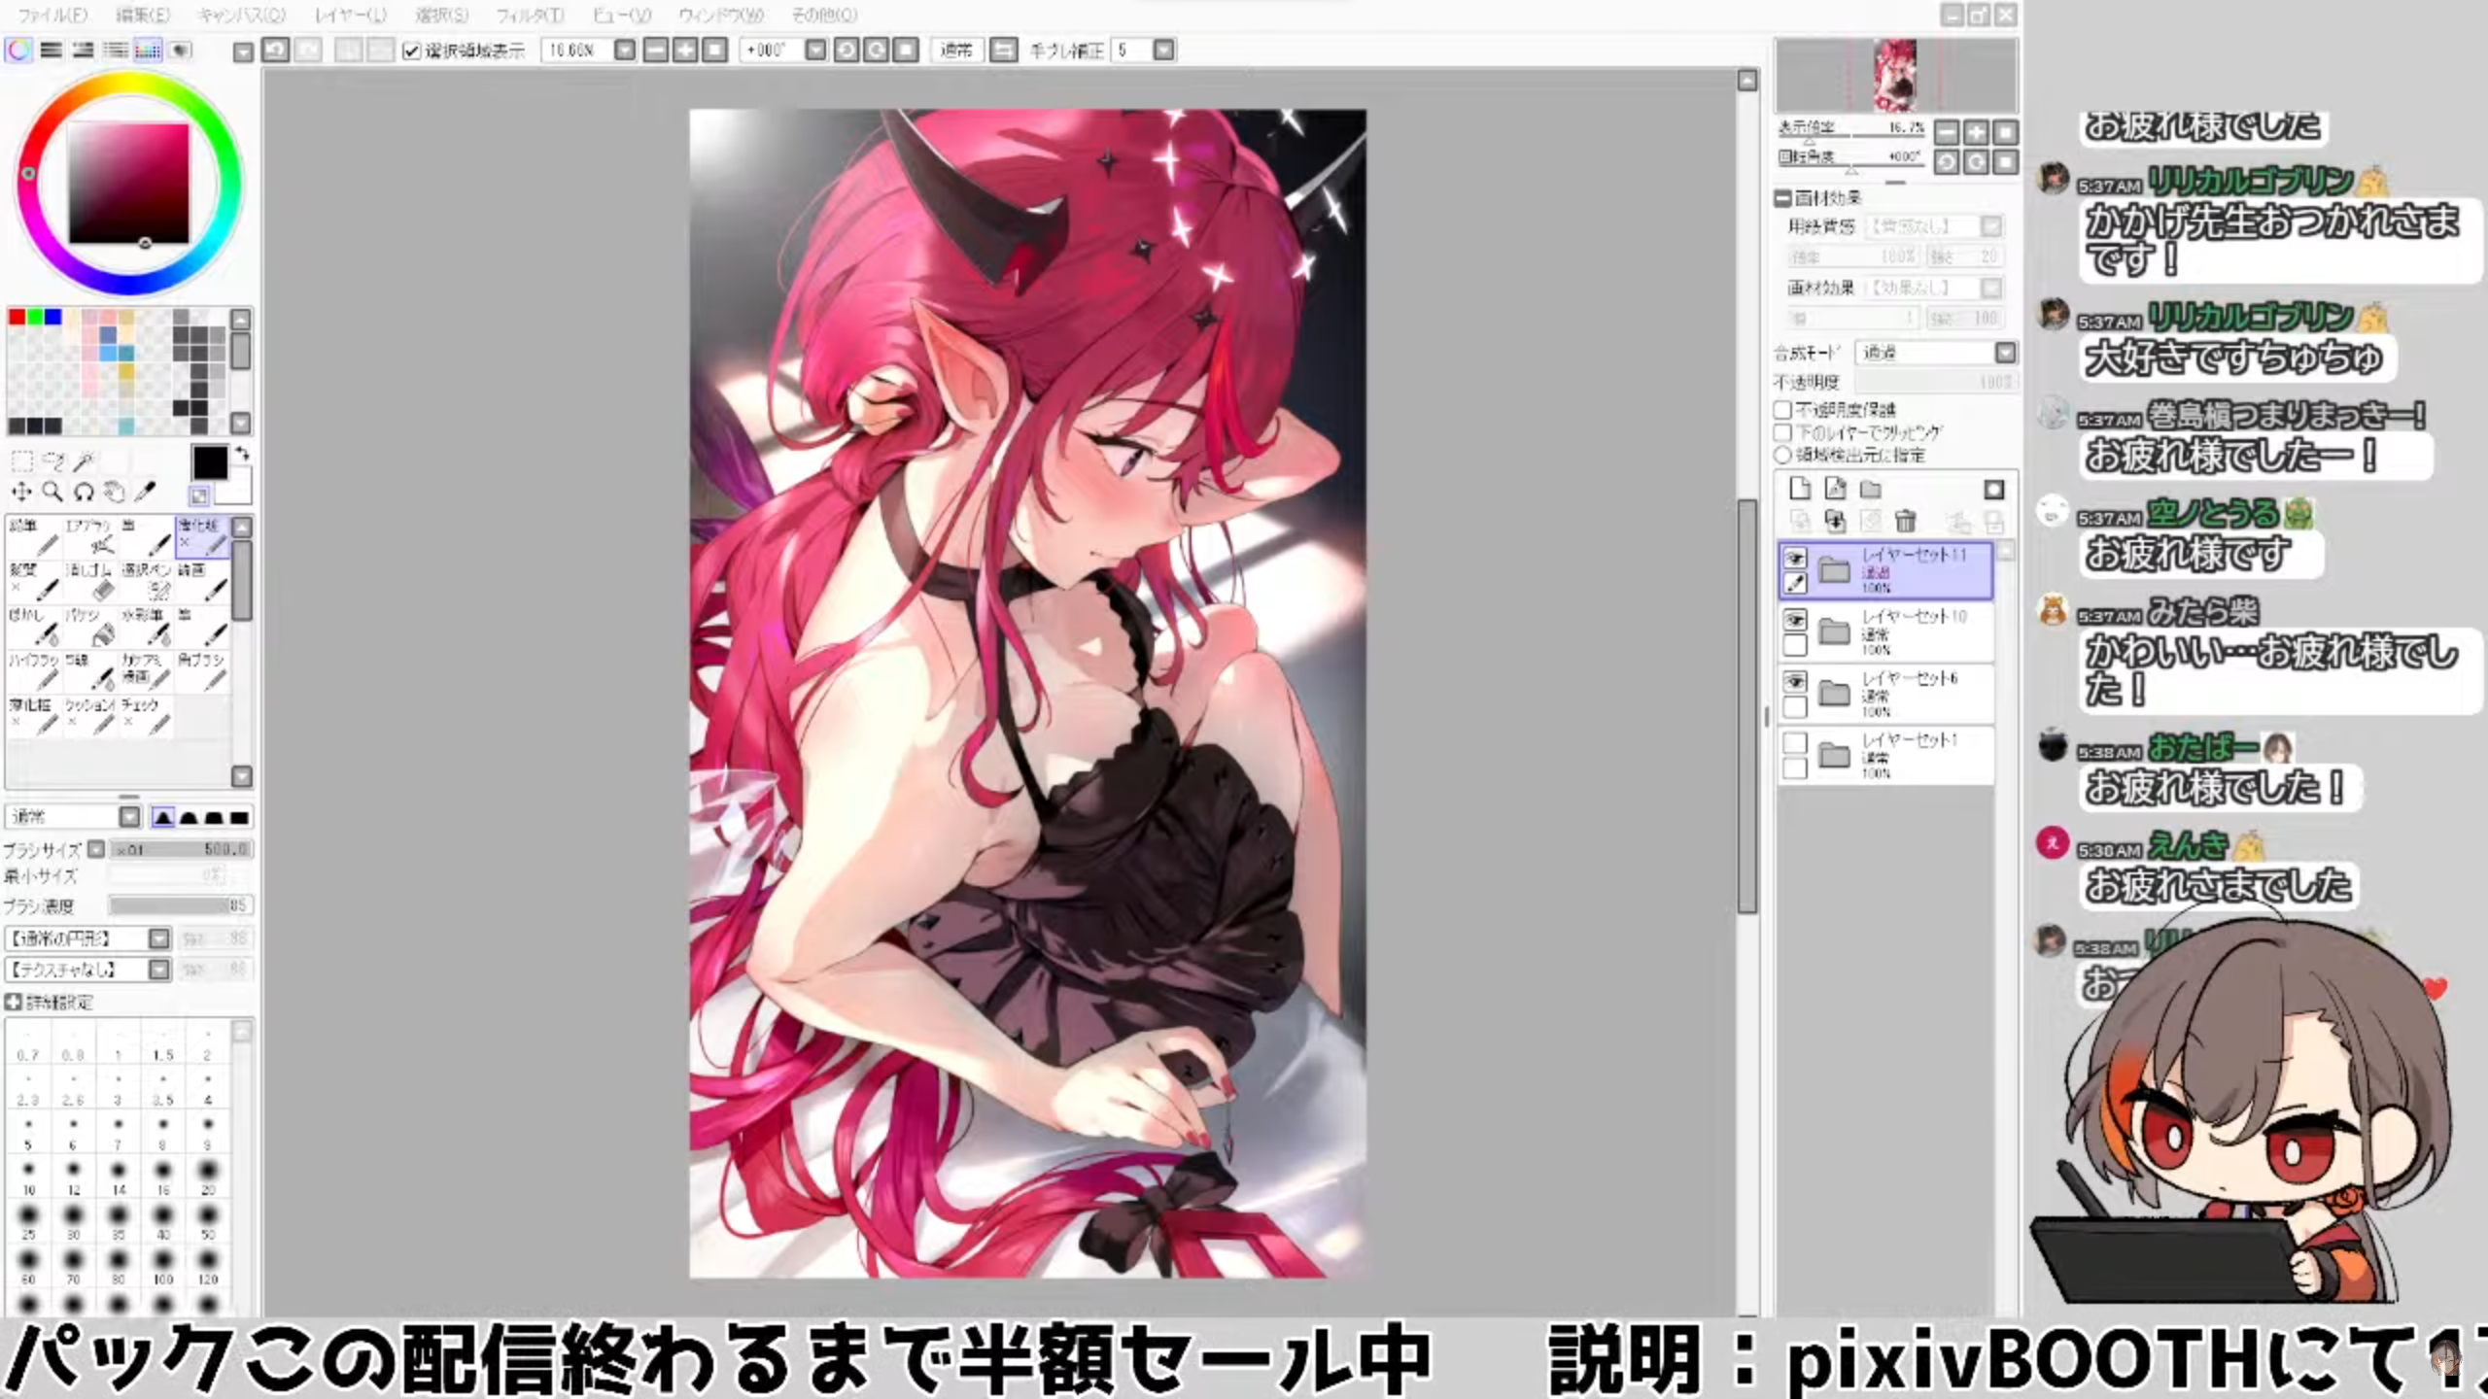Viewport: 2488px width, 1399px height.
Task: Select the lasso selection tool
Action: click(53, 461)
